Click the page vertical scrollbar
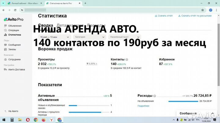Viewport: 220px width, 123px height. (x=218, y=54)
